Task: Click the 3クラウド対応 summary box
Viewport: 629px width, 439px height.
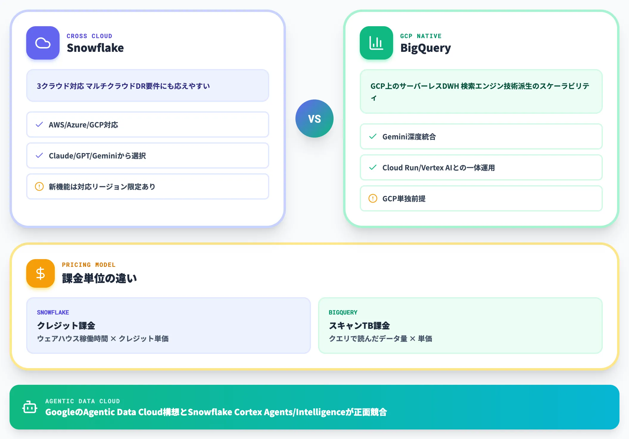Action: pyautogui.click(x=148, y=86)
